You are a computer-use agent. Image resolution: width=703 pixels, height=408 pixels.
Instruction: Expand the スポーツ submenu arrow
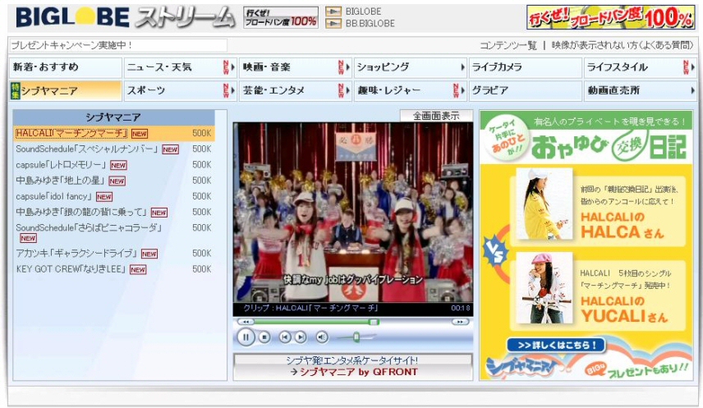(x=232, y=90)
